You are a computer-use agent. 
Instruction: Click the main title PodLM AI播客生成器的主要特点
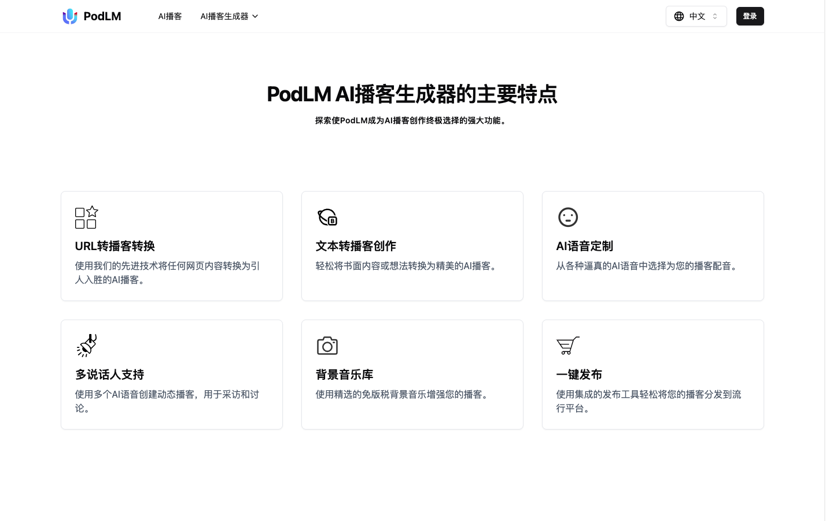click(412, 94)
